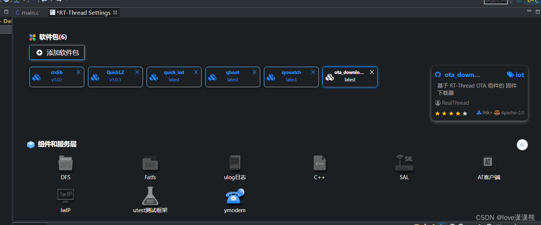Toggle the utest测试框架 flask icon
Image resolution: width=541 pixels, height=225 pixels.
pos(150,196)
